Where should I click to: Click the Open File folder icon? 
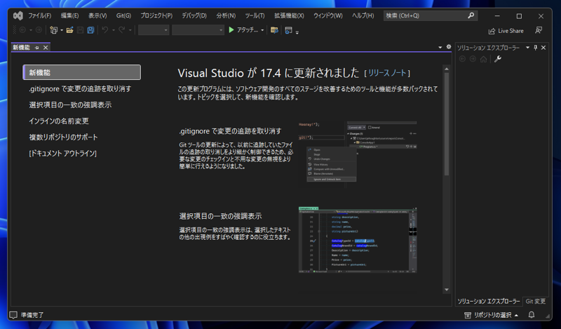(69, 30)
